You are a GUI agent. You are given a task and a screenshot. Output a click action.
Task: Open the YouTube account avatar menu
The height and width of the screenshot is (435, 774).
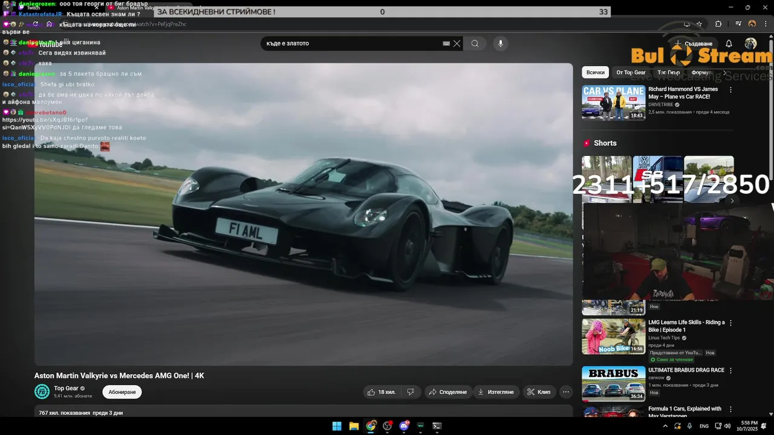(x=750, y=43)
